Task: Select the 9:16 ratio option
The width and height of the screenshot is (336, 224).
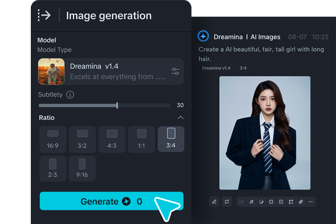Action: click(82, 168)
